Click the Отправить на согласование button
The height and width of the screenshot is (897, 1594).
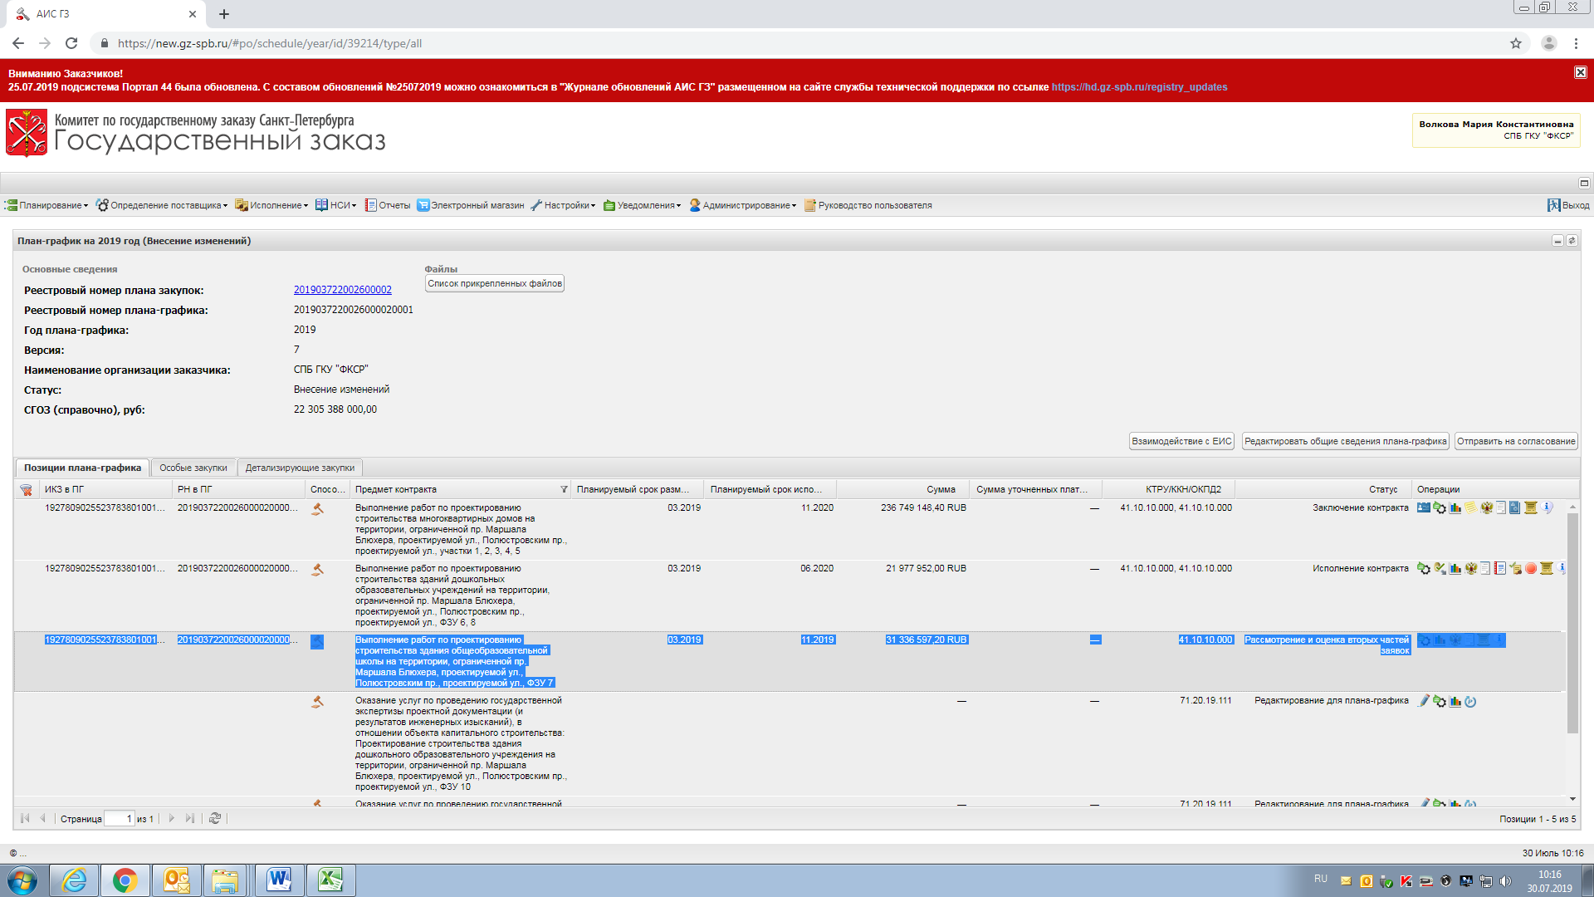[1516, 441]
